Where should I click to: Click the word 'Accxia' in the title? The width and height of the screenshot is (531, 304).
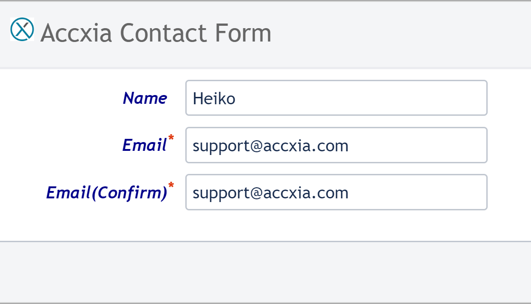click(x=76, y=33)
